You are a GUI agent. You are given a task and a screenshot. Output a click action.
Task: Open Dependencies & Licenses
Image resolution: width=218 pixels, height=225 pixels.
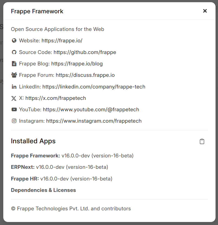pos(43,190)
